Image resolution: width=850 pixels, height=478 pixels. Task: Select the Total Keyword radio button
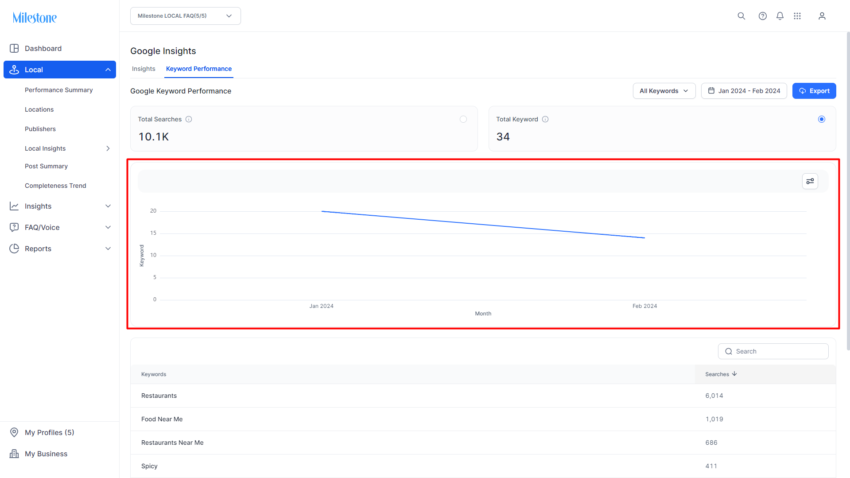point(822,119)
